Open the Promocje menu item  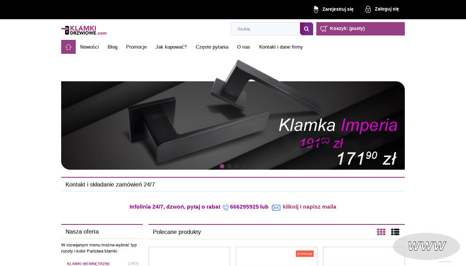(x=136, y=47)
